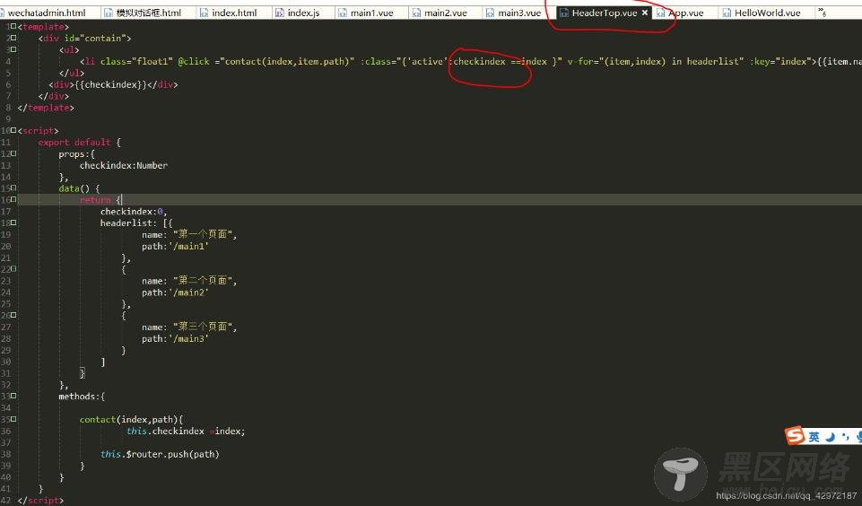Click the name '第一个页面' string
Screen dimensions: 862x506
[x=203, y=234]
